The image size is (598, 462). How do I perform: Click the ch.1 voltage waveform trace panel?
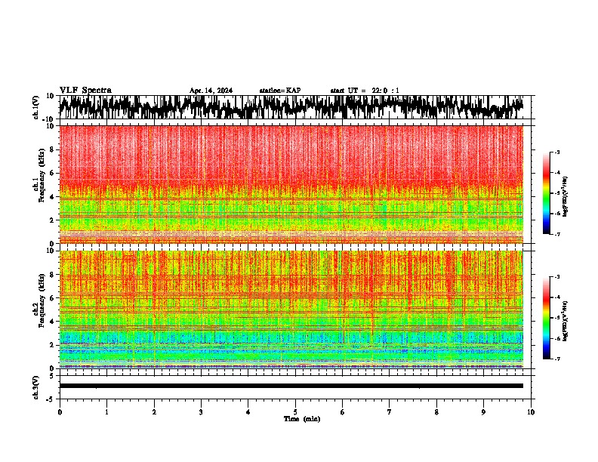pyautogui.click(x=294, y=107)
